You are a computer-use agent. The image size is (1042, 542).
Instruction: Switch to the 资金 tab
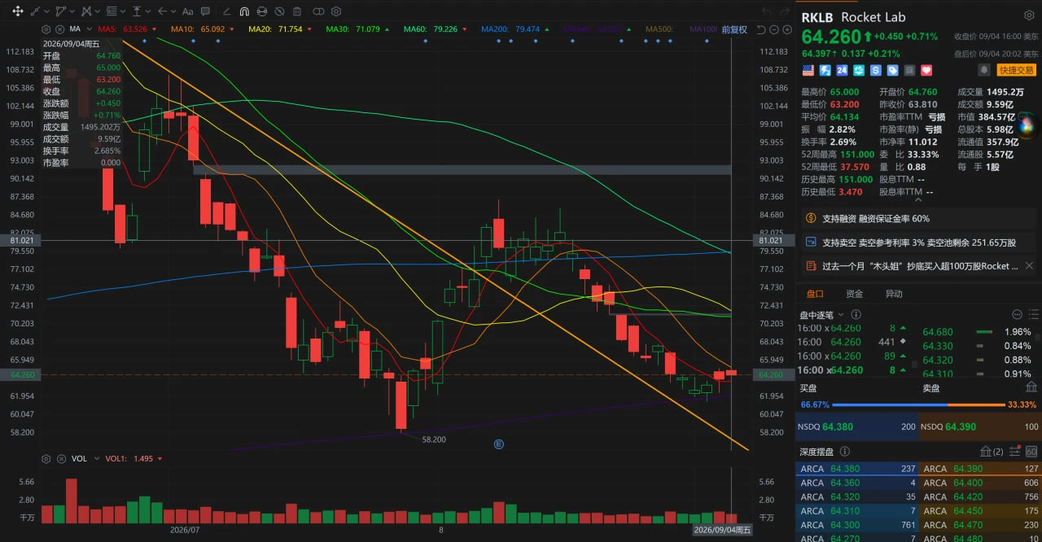(855, 294)
